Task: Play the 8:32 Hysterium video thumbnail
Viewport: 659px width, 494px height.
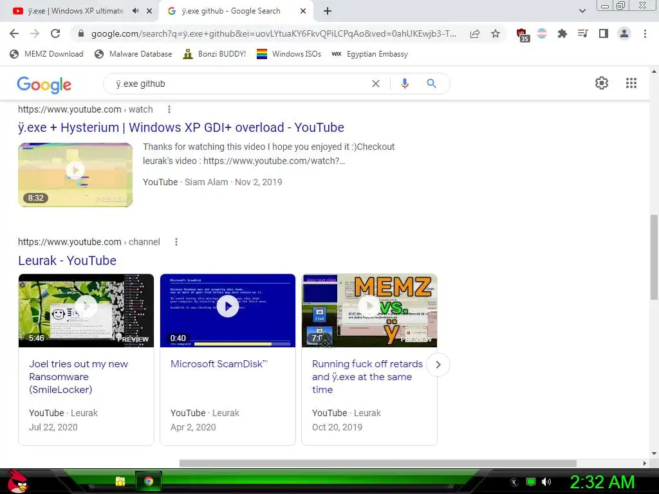Action: [x=75, y=175]
